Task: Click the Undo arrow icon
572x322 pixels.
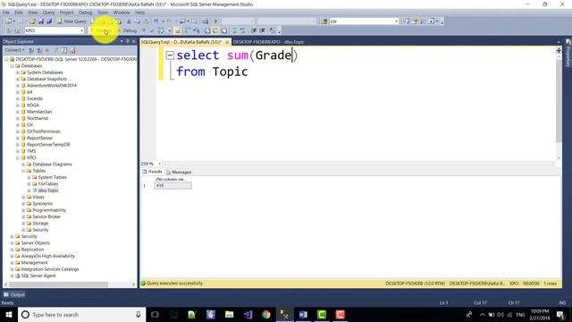Action: click(x=156, y=21)
